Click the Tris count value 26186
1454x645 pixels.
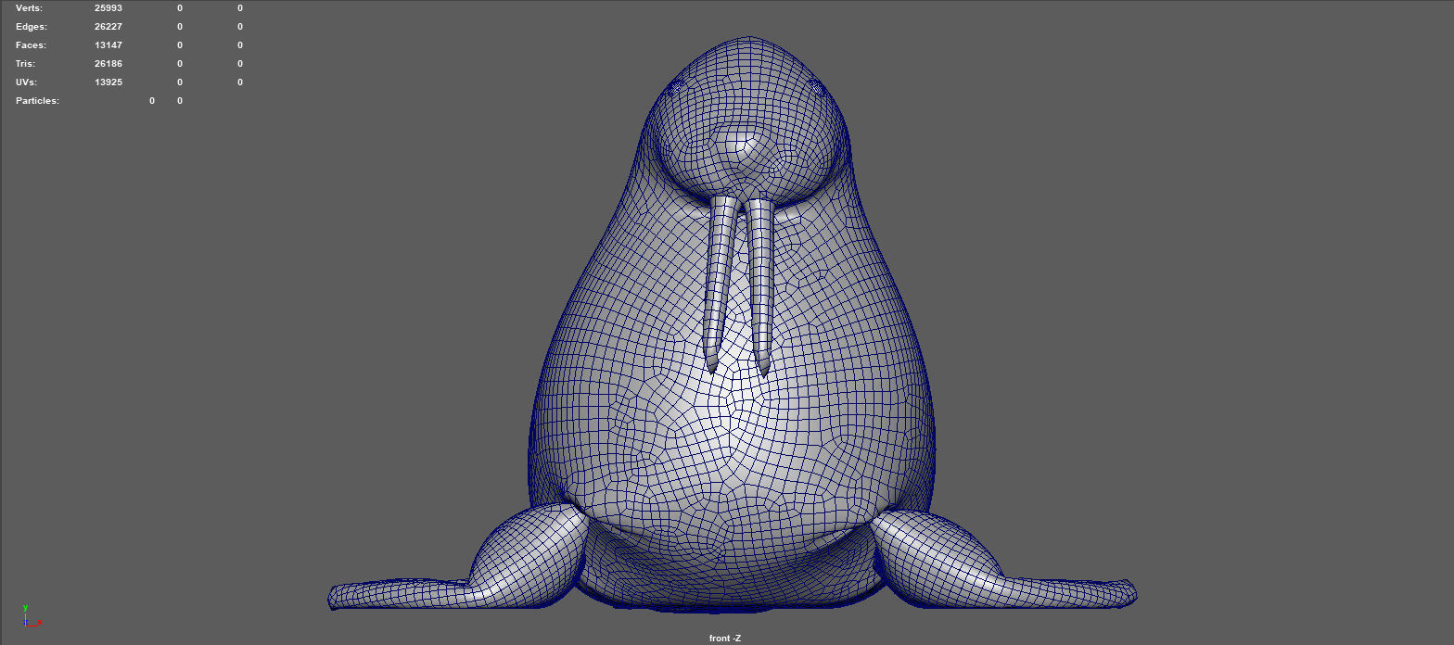pyautogui.click(x=108, y=63)
